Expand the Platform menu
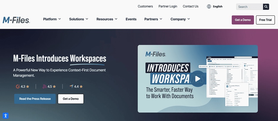 [x=52, y=19]
